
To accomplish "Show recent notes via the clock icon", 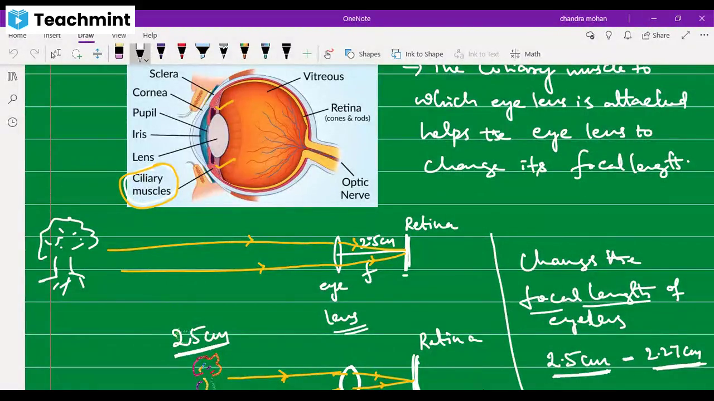I will tap(12, 122).
